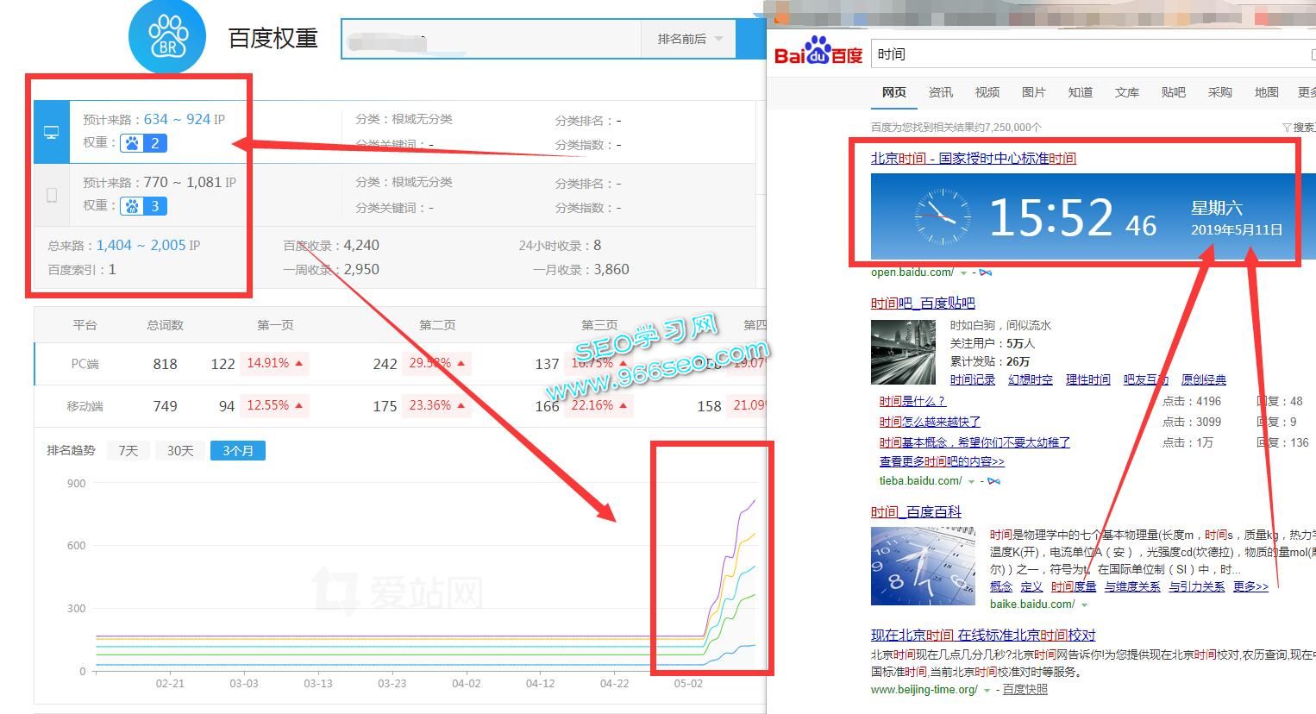Open 时间基本概念，希望你们不要太幼稚了 post

point(974,443)
